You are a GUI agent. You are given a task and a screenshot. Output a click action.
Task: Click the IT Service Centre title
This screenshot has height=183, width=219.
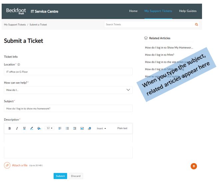(x=44, y=11)
